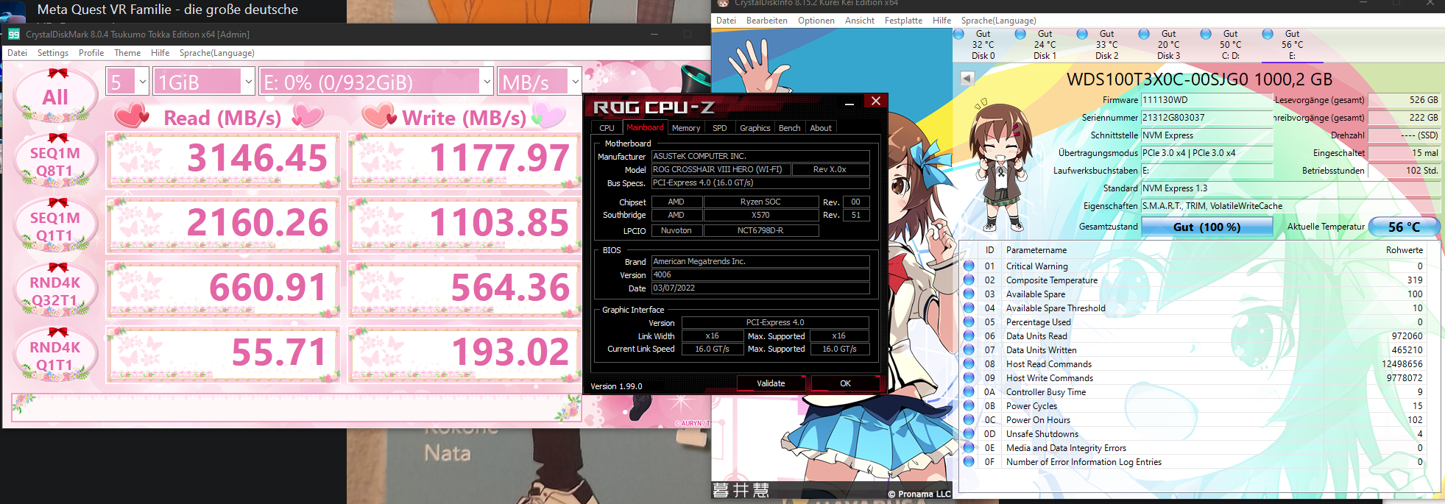Open the drive selector showing E: 0%

click(x=377, y=82)
